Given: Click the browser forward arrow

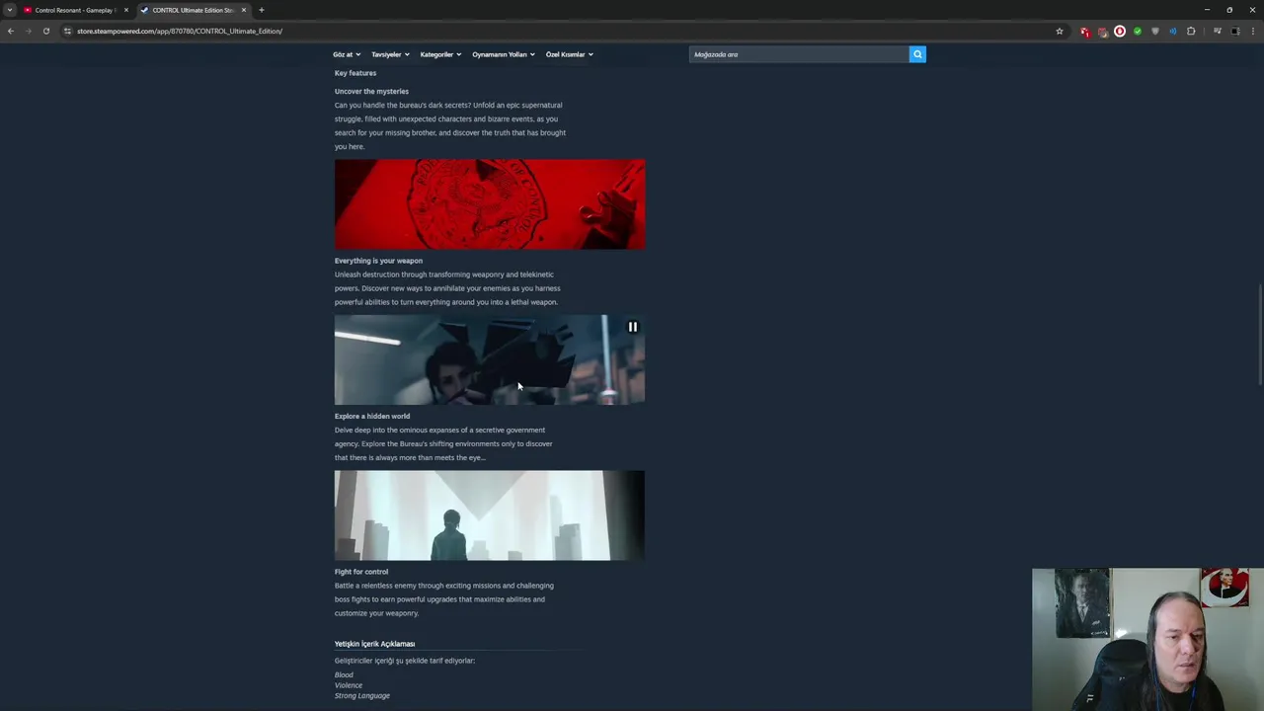Looking at the screenshot, I should [x=28, y=31].
